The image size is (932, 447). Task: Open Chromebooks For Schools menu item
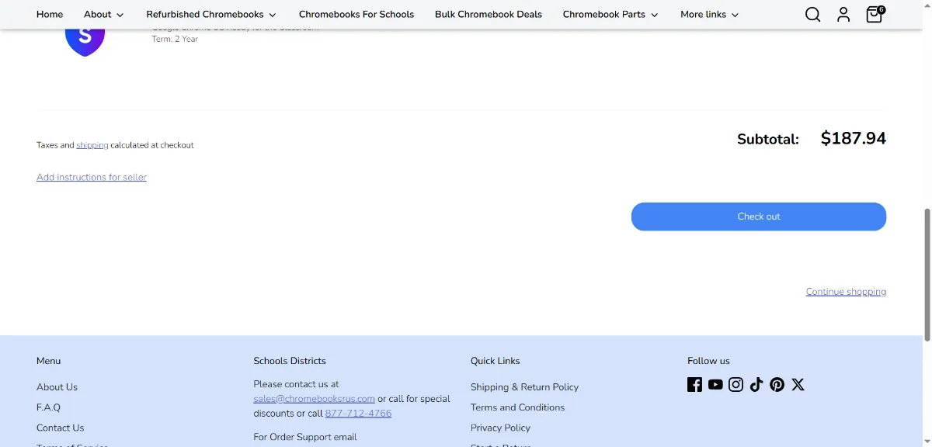point(356,14)
